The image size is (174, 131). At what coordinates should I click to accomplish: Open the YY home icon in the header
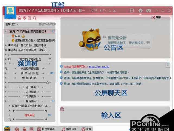tap(140, 11)
